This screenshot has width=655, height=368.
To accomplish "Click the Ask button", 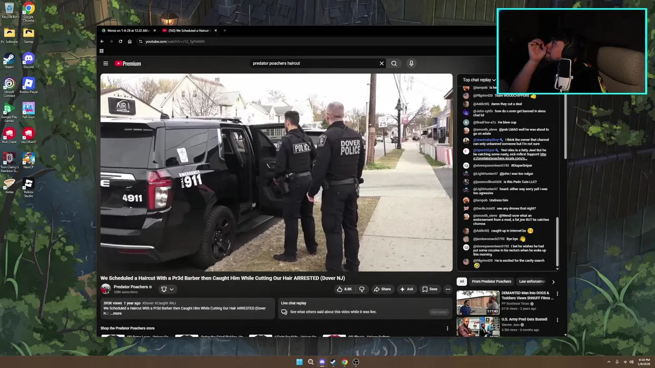I will point(406,289).
